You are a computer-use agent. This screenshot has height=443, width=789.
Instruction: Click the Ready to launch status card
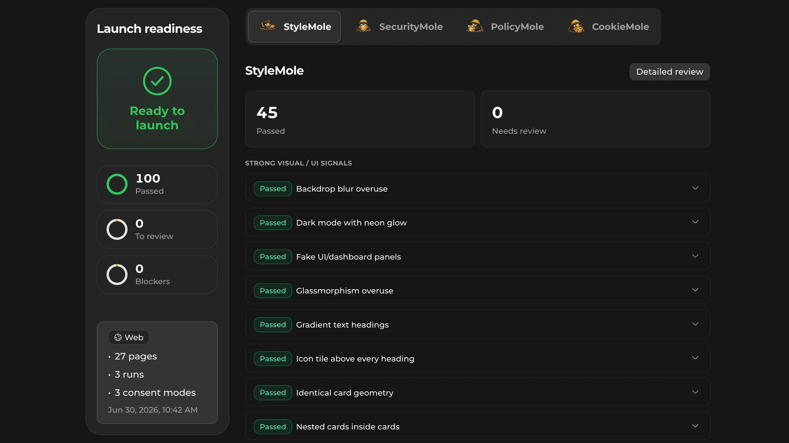click(x=157, y=99)
